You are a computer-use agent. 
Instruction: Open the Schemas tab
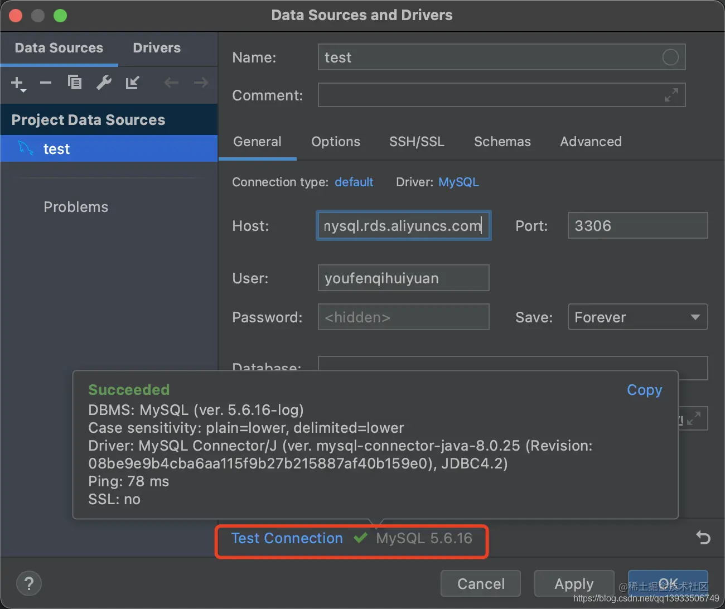click(x=502, y=142)
